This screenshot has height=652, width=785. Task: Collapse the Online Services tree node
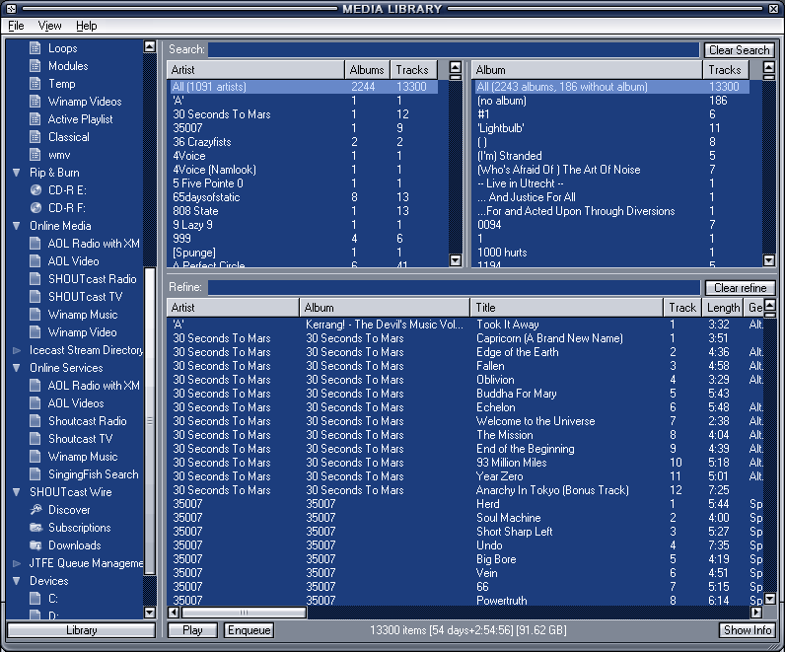pos(17,368)
